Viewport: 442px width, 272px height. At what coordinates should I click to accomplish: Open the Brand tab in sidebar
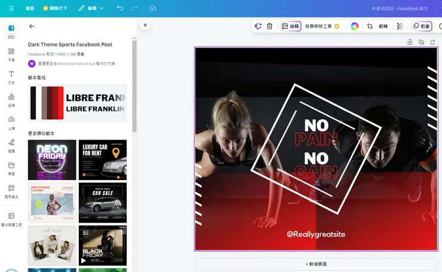coord(11,101)
